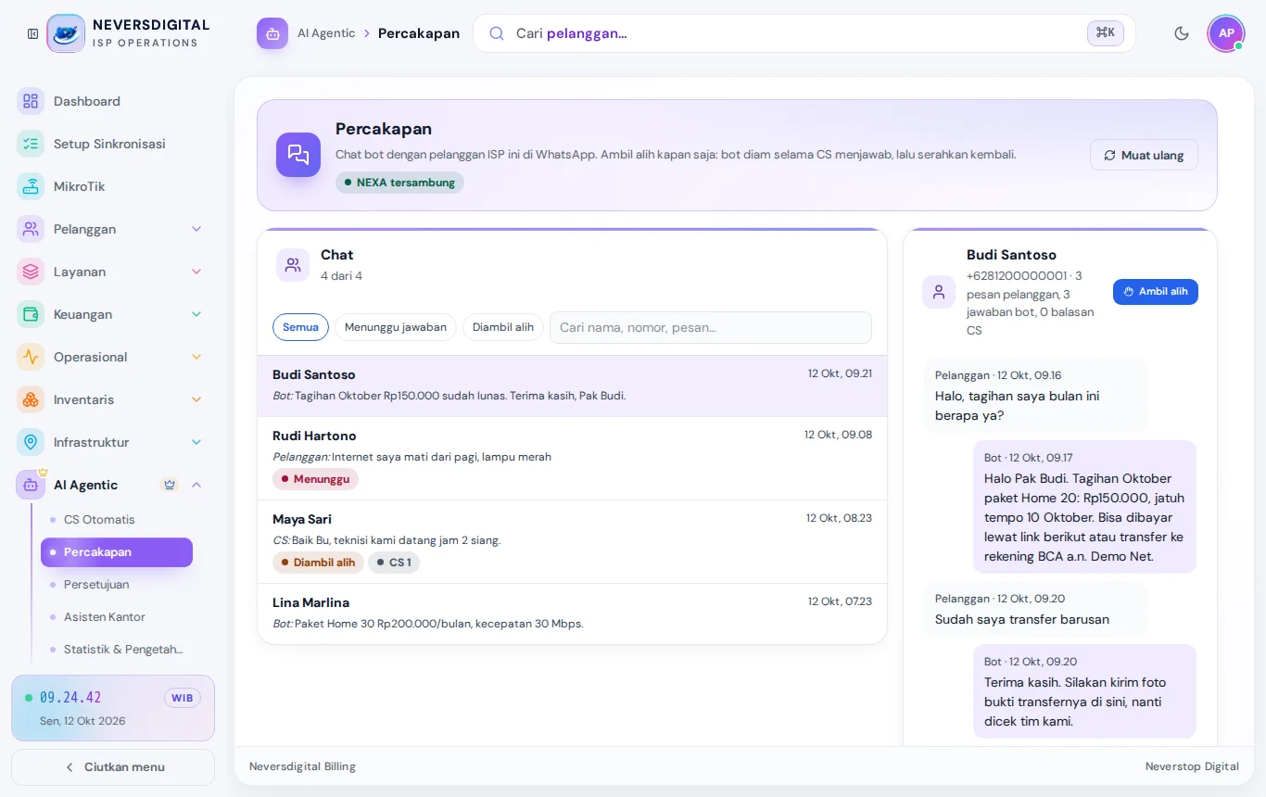Focus the Cari pelanggan search field
The width and height of the screenshot is (1266, 797).
tap(804, 33)
